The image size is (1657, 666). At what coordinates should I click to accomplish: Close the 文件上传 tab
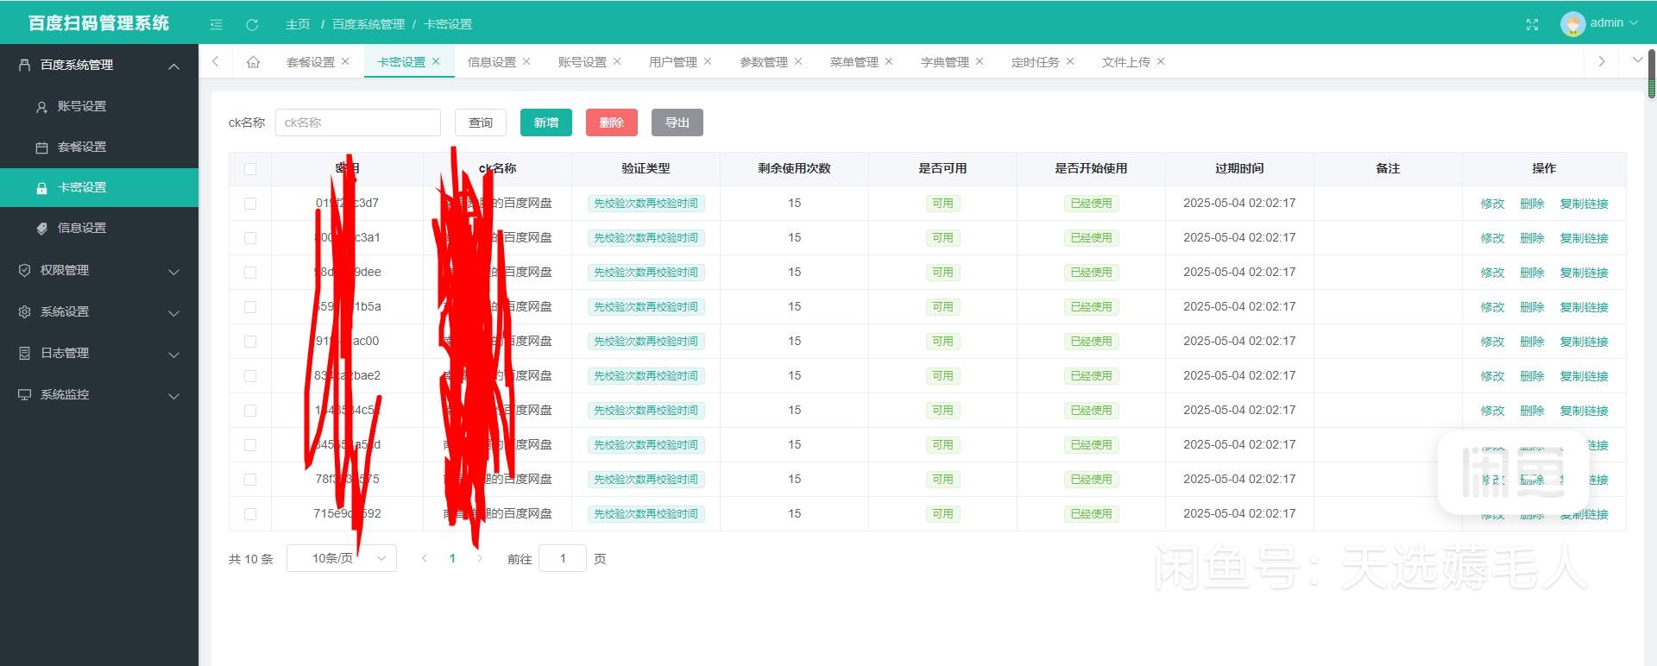coord(1161,61)
